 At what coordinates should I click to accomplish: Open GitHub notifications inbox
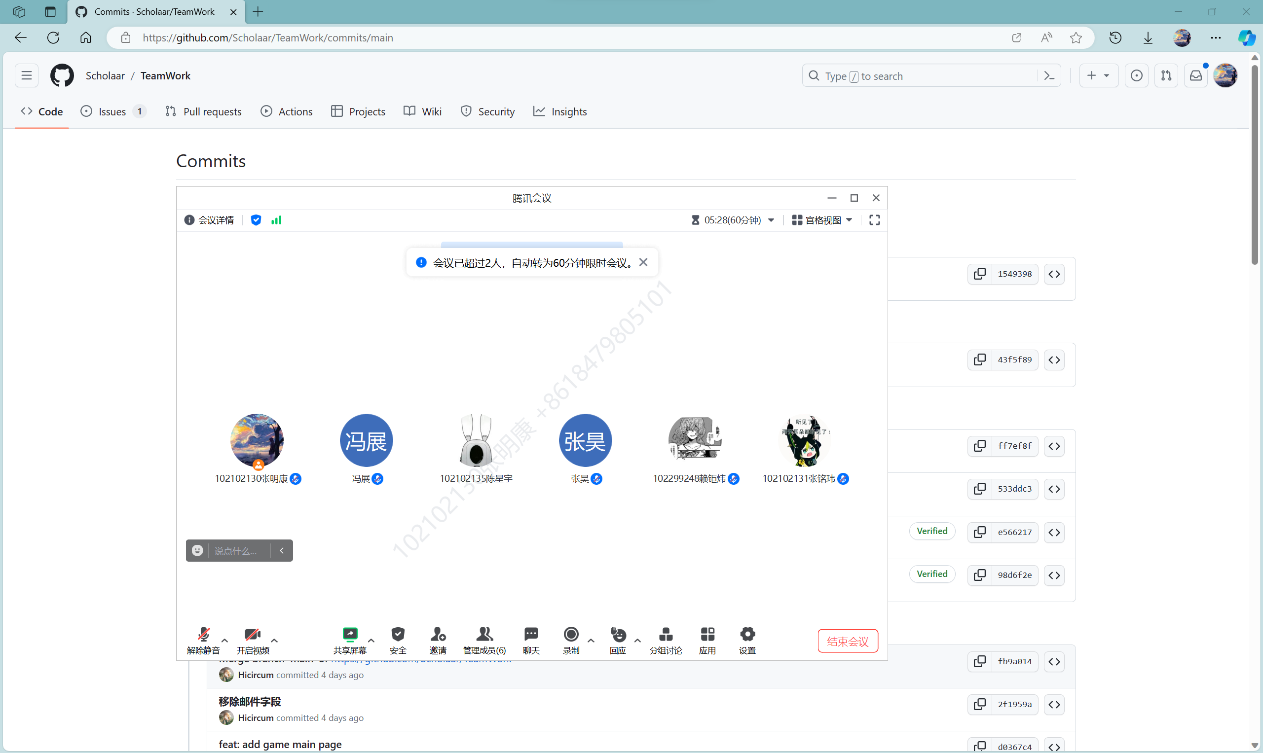tap(1196, 75)
